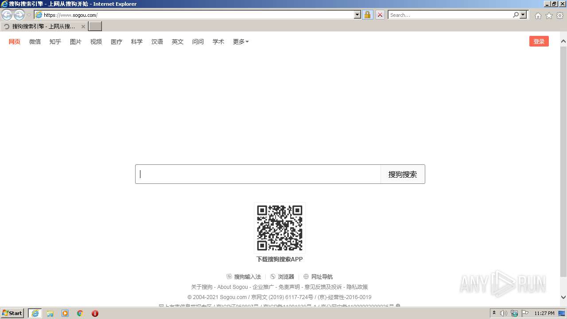Click the network tray icon
The width and height of the screenshot is (567, 319).
point(514,313)
